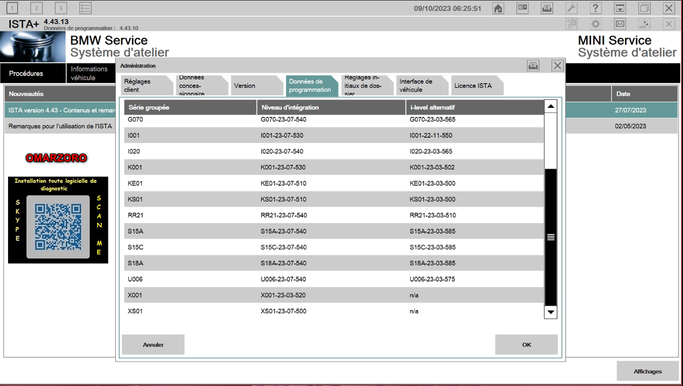Viewport: 683px width, 386px height.
Task: Open the operations list icon
Action: coord(85,8)
